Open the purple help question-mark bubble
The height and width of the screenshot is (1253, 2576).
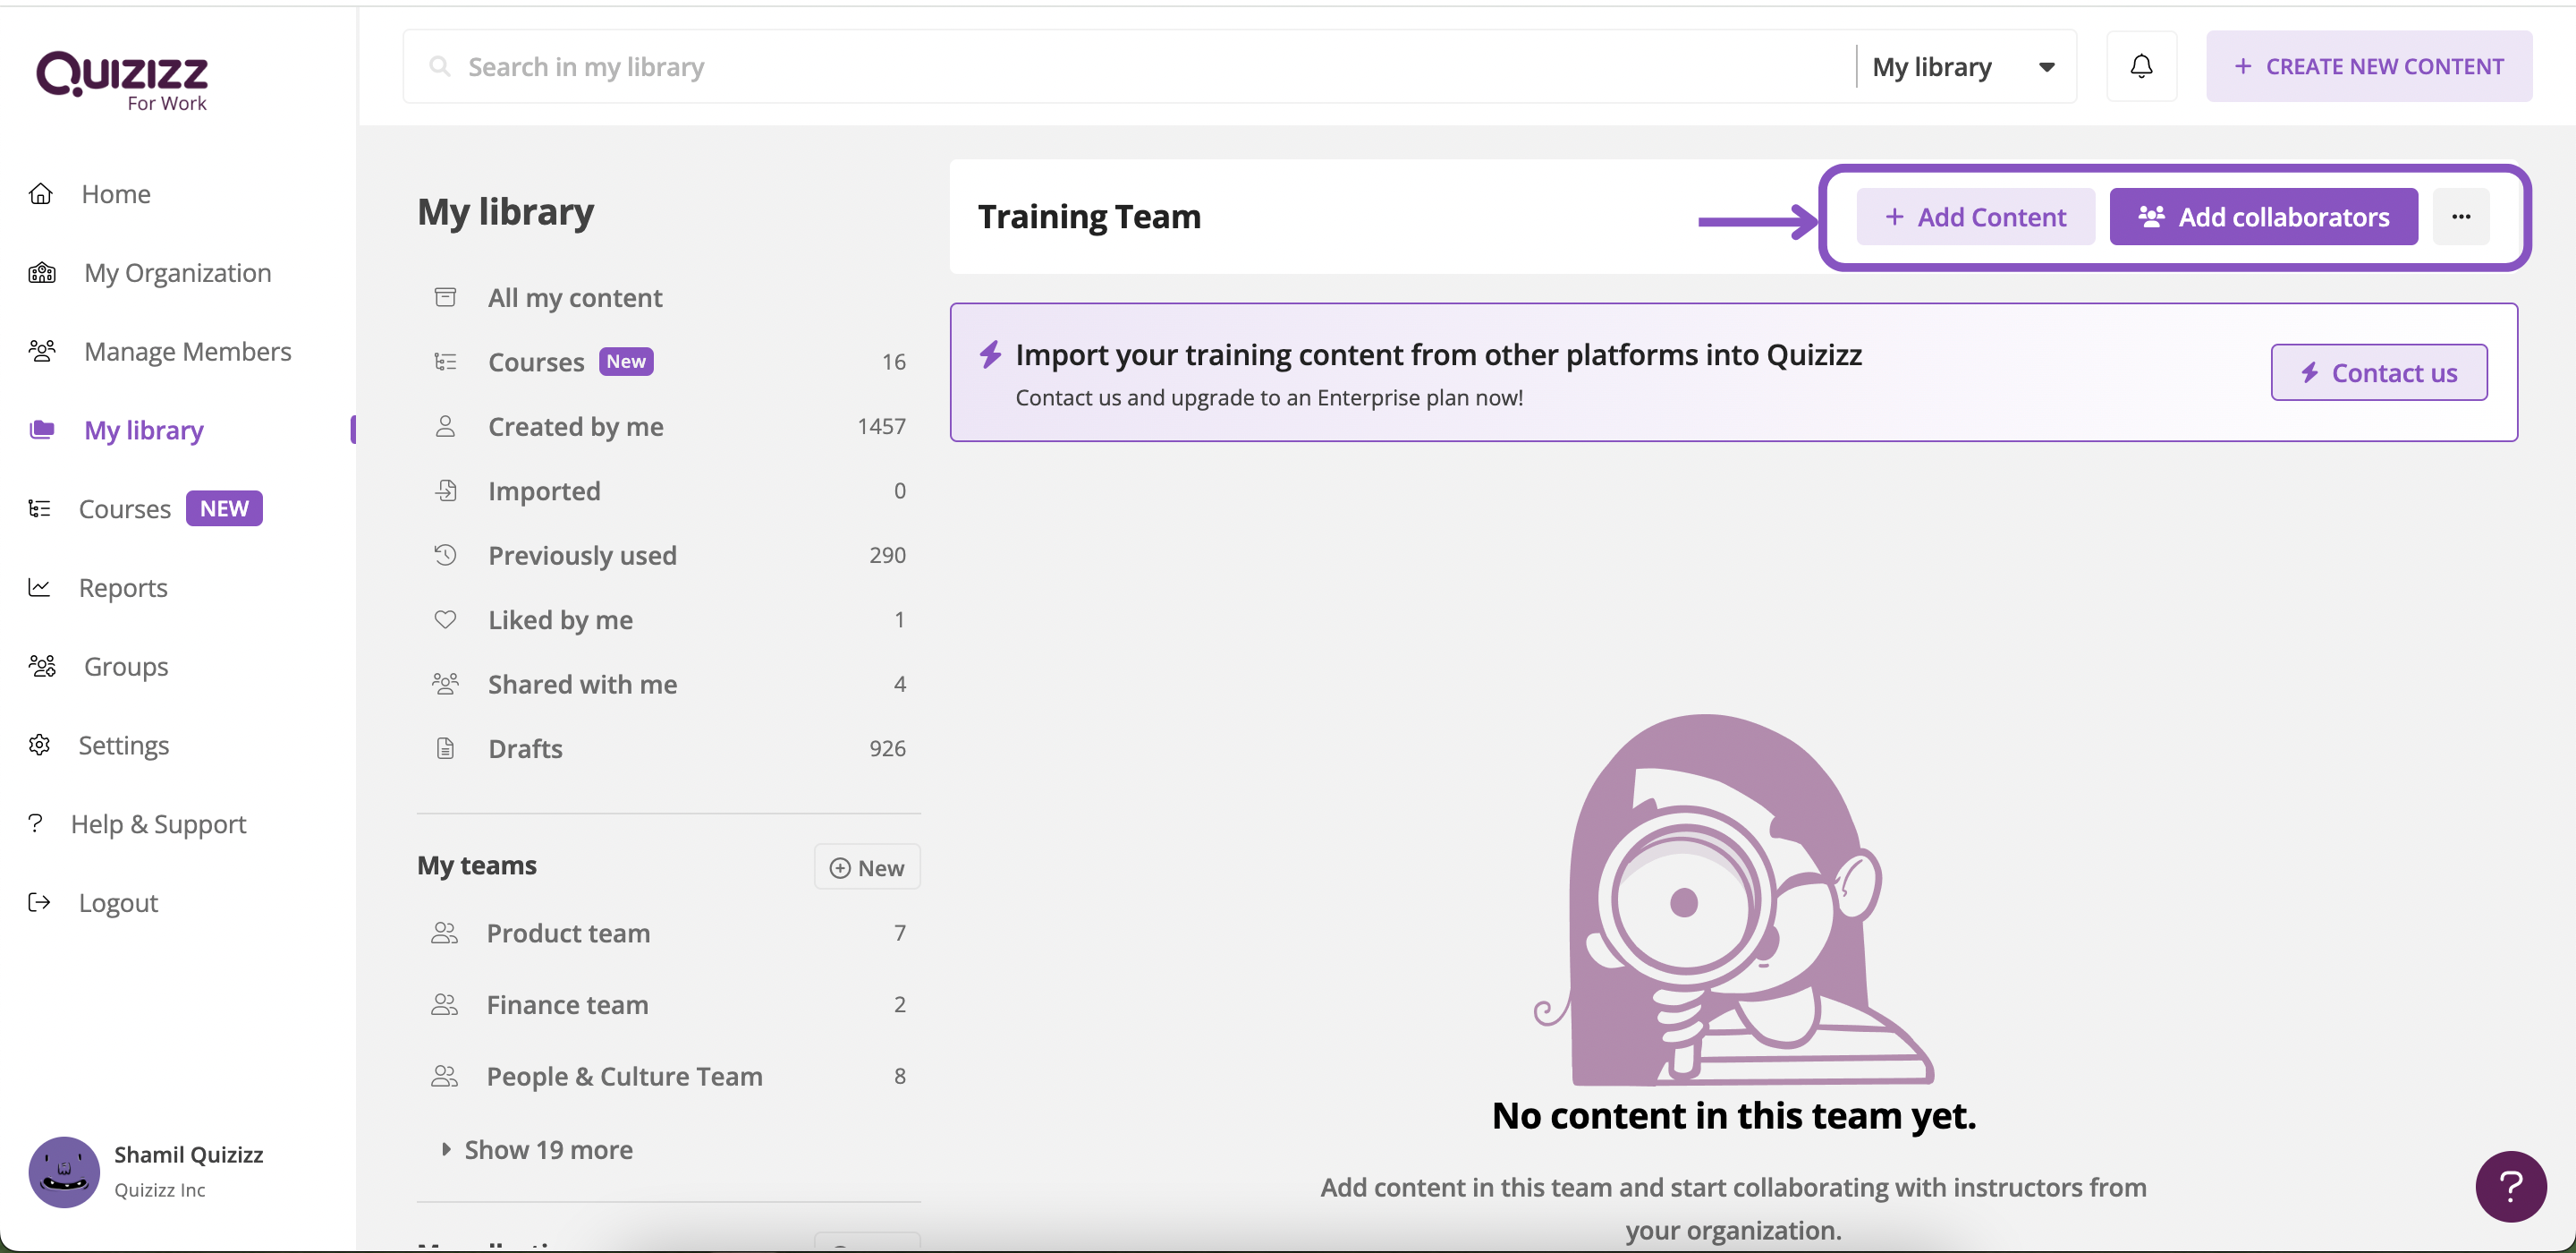[x=2510, y=1186]
